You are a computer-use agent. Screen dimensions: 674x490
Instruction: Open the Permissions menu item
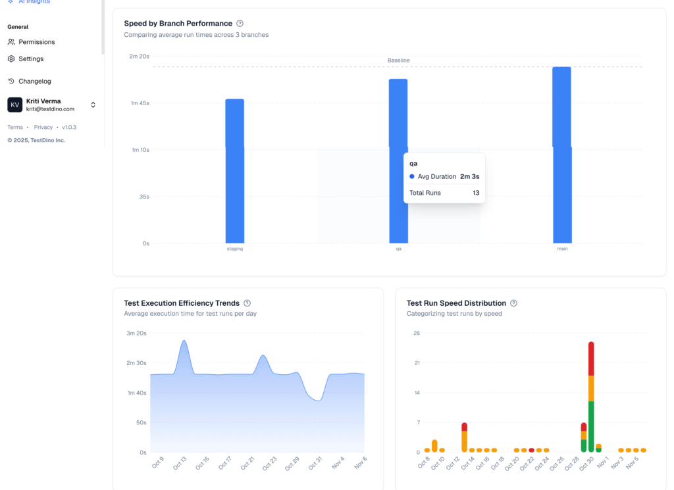click(x=36, y=42)
